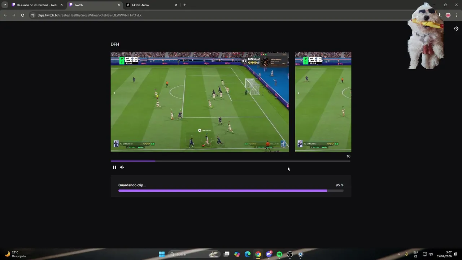Screen dimensions: 462x260
Task: Open Discord from taskbar
Action: 269,254
